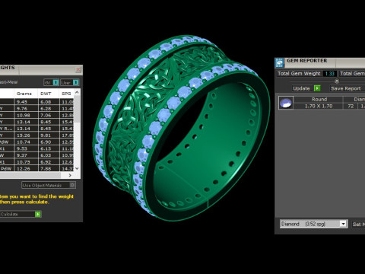Click the DWT column header

tap(46, 94)
